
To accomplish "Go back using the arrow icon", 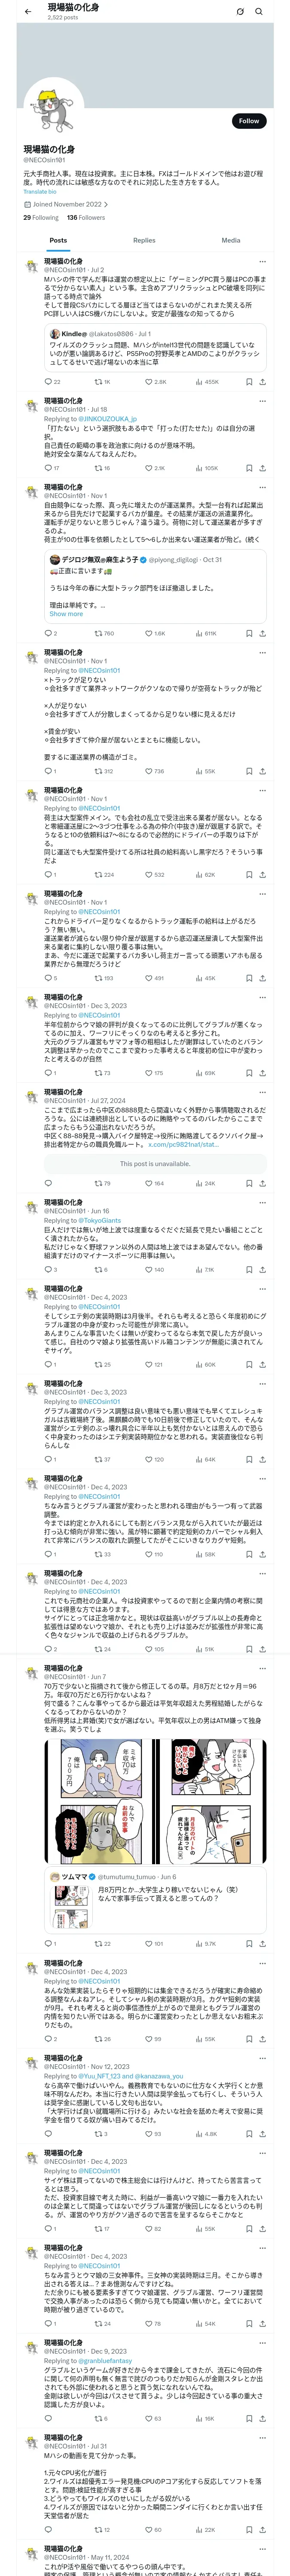I will tap(28, 11).
